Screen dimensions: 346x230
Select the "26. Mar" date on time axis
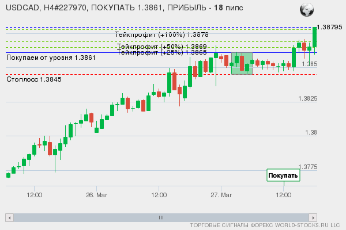97,195
